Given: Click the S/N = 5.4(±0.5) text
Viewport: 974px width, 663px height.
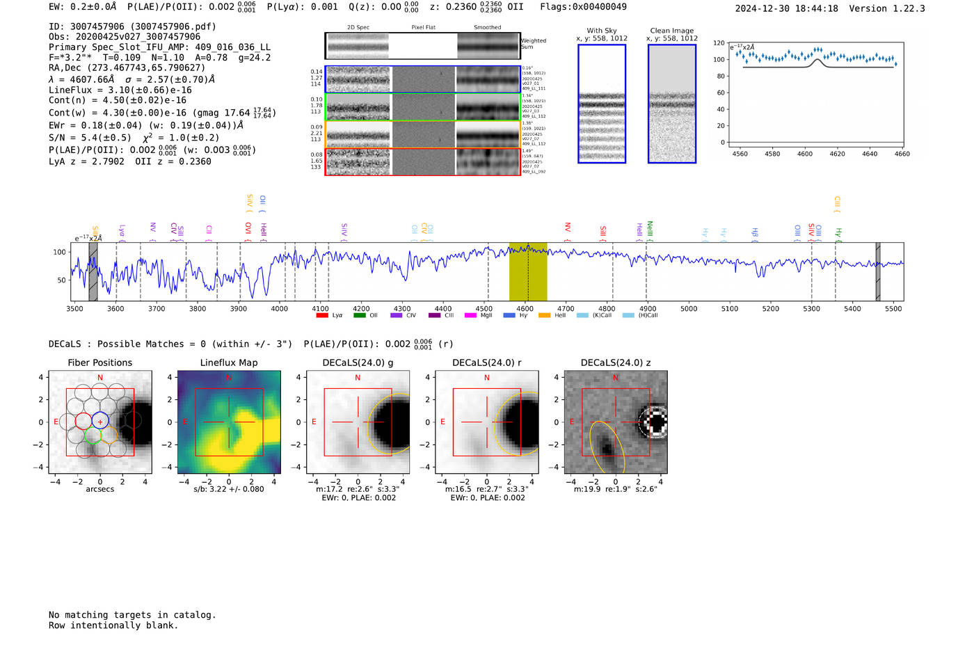Looking at the screenshot, I should tap(90, 138).
